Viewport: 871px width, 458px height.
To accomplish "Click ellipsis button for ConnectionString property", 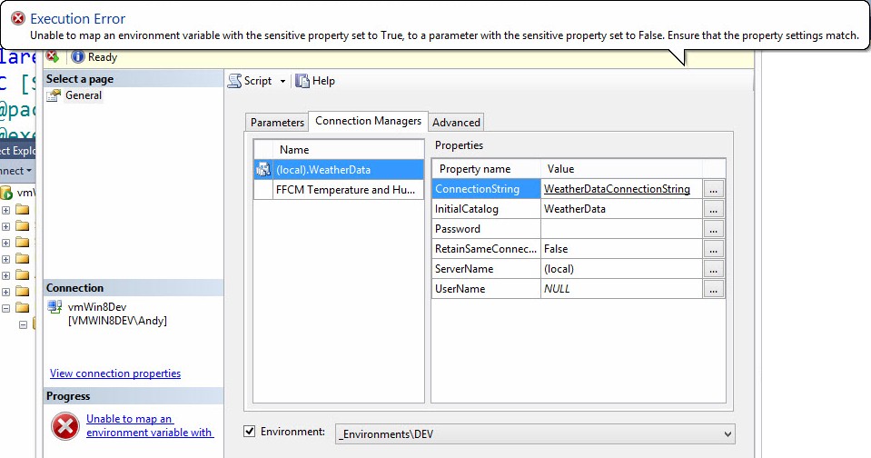I will [715, 189].
